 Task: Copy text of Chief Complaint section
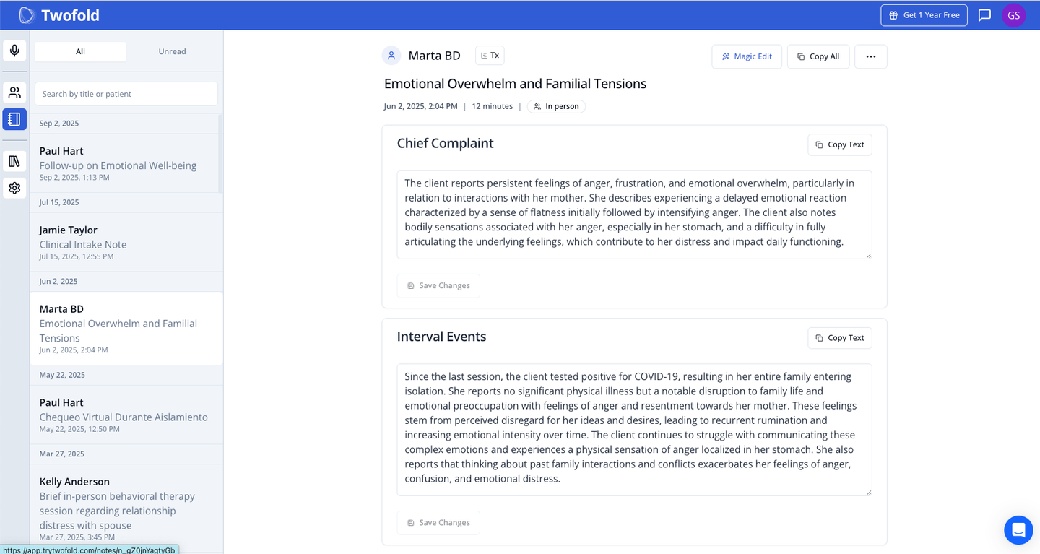[x=840, y=144]
